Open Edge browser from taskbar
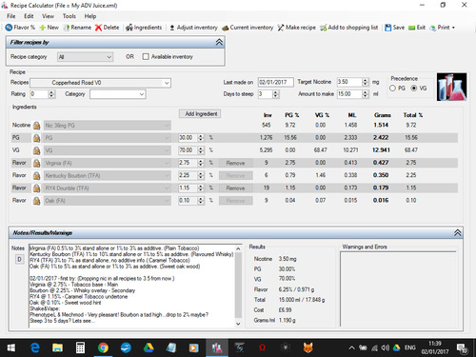The image size is (476, 357). tap(34, 348)
